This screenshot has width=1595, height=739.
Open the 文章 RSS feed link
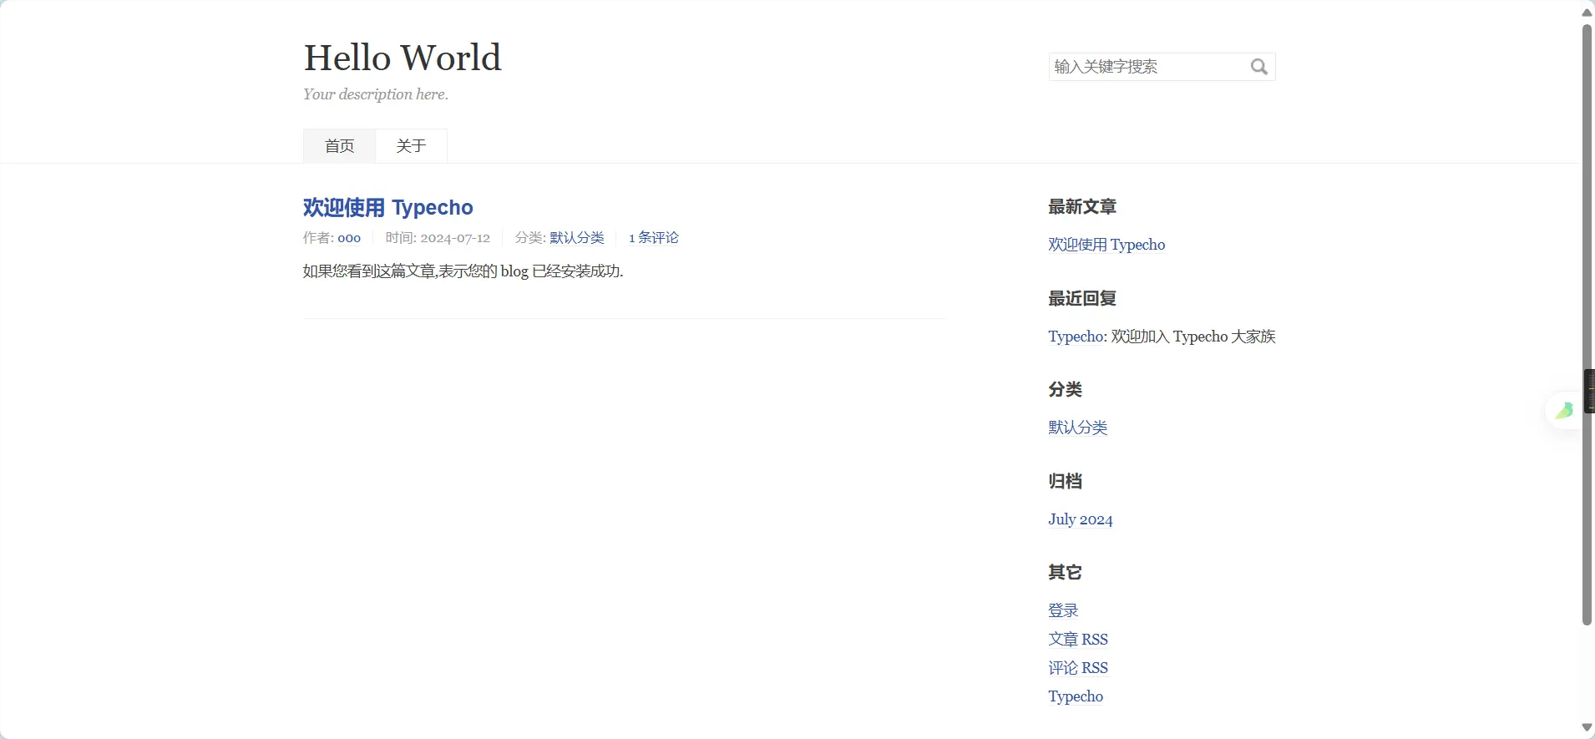[x=1078, y=640]
